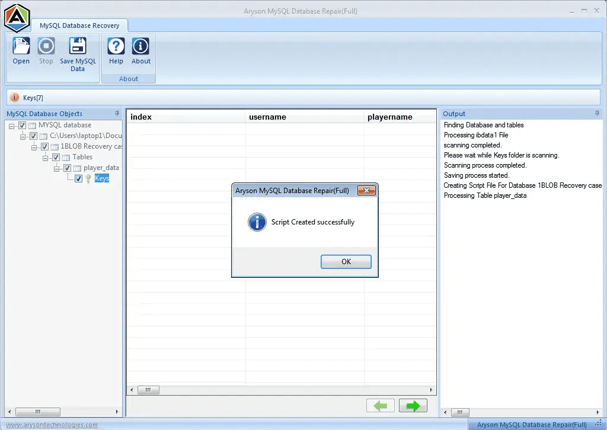Pin the MySQL Database Objects panel

(x=117, y=113)
